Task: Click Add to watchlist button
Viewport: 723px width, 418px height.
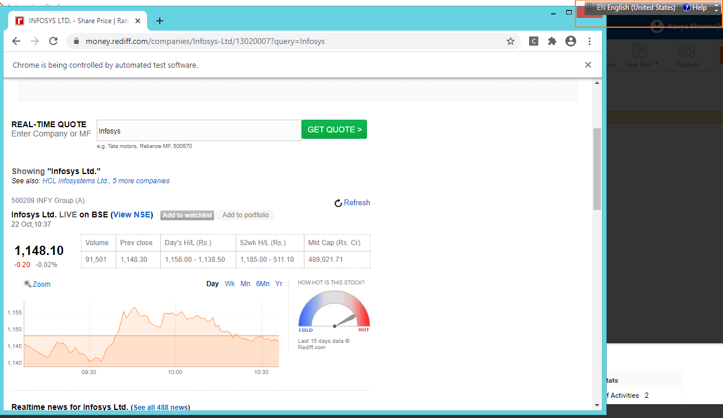Action: click(x=187, y=215)
